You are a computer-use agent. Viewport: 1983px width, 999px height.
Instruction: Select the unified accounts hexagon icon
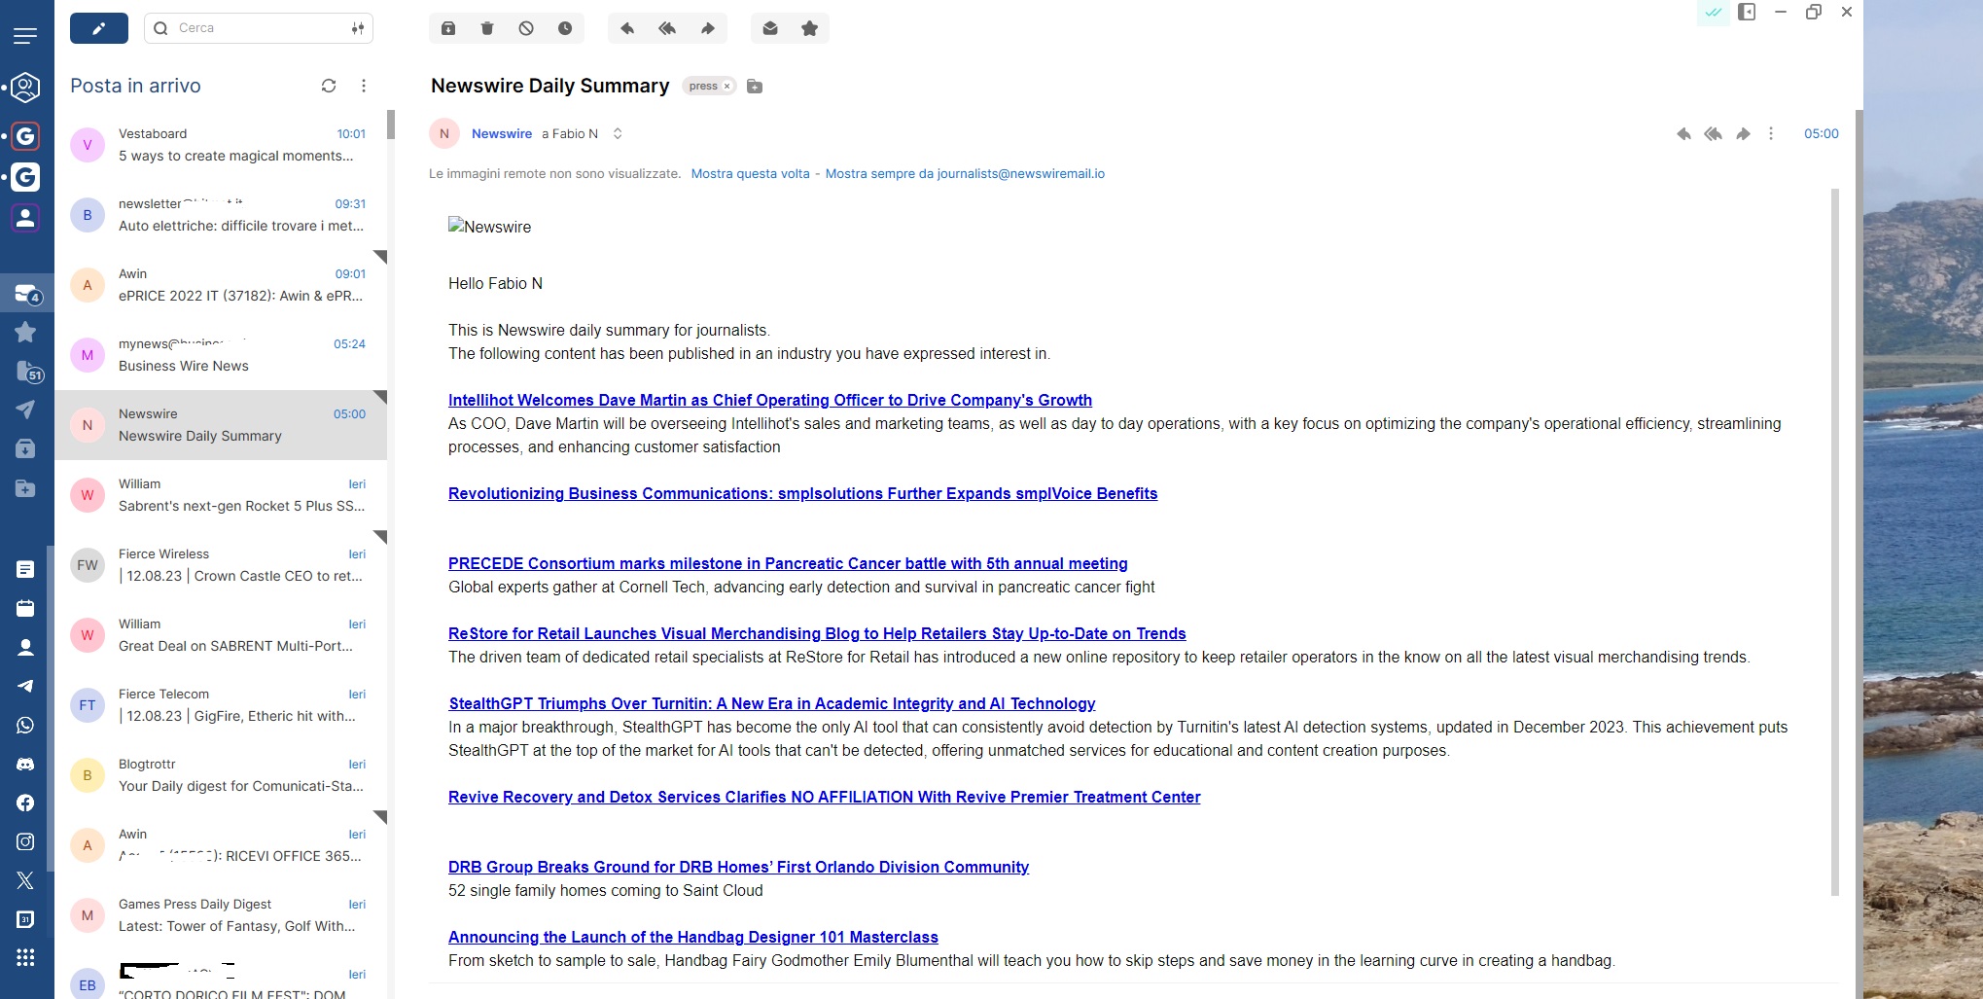click(25, 88)
